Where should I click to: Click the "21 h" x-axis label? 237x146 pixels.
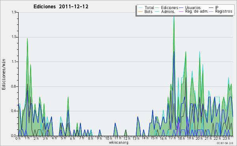(208, 138)
